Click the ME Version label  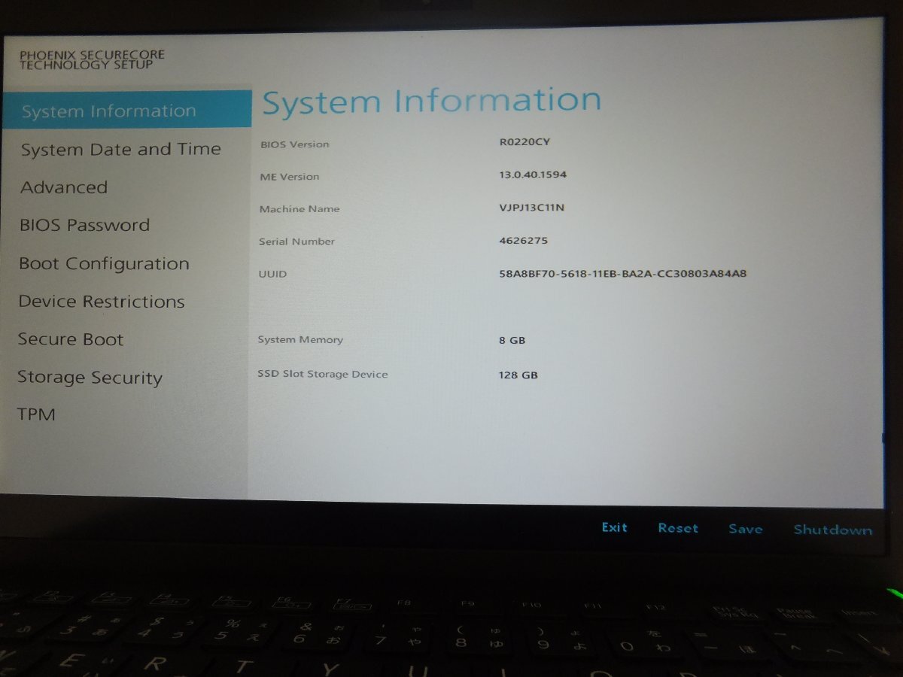click(290, 177)
